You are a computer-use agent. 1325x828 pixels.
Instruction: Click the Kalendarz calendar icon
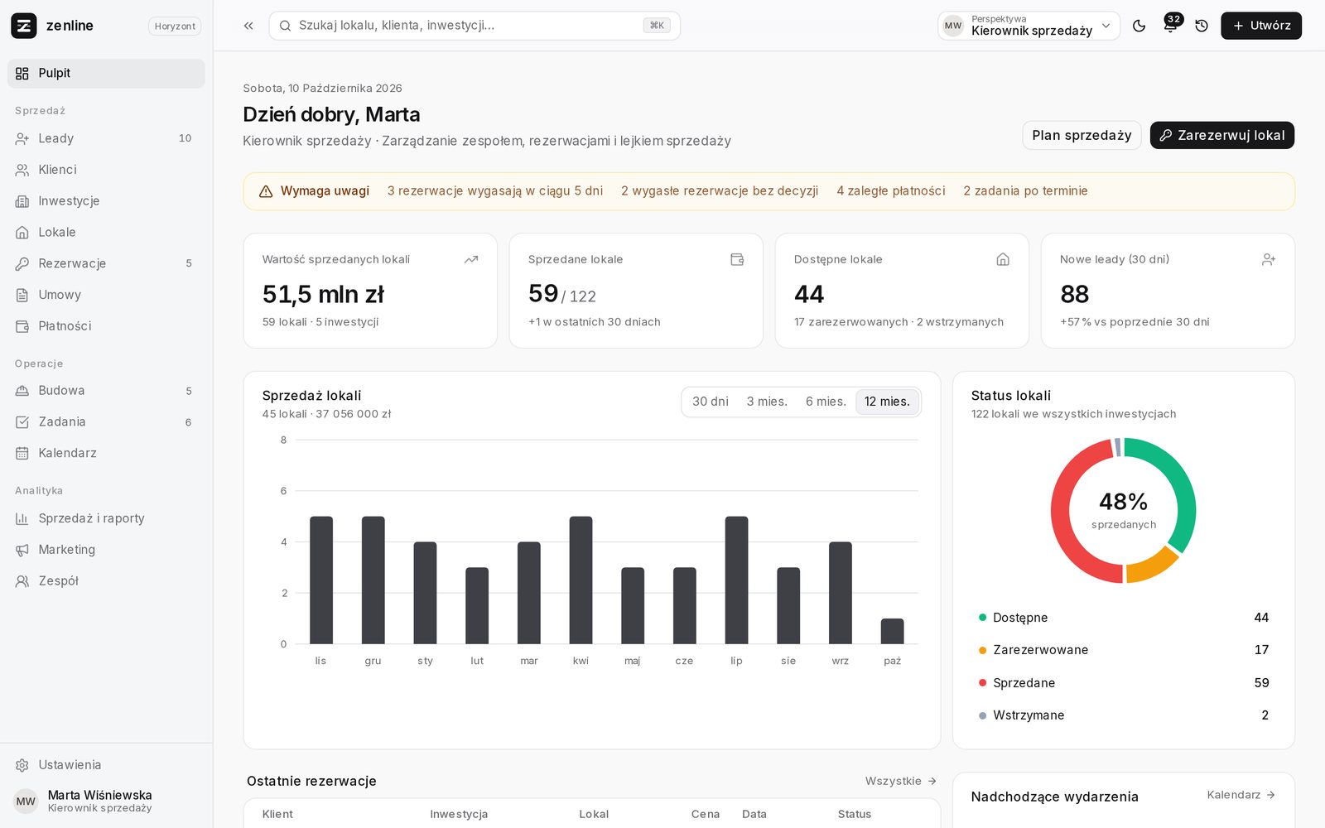point(22,453)
